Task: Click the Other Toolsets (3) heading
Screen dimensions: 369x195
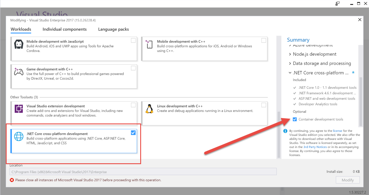Action: click(24, 97)
